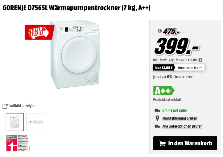
Task: Click the location pin icon for Marktabholung
Action: point(157,118)
